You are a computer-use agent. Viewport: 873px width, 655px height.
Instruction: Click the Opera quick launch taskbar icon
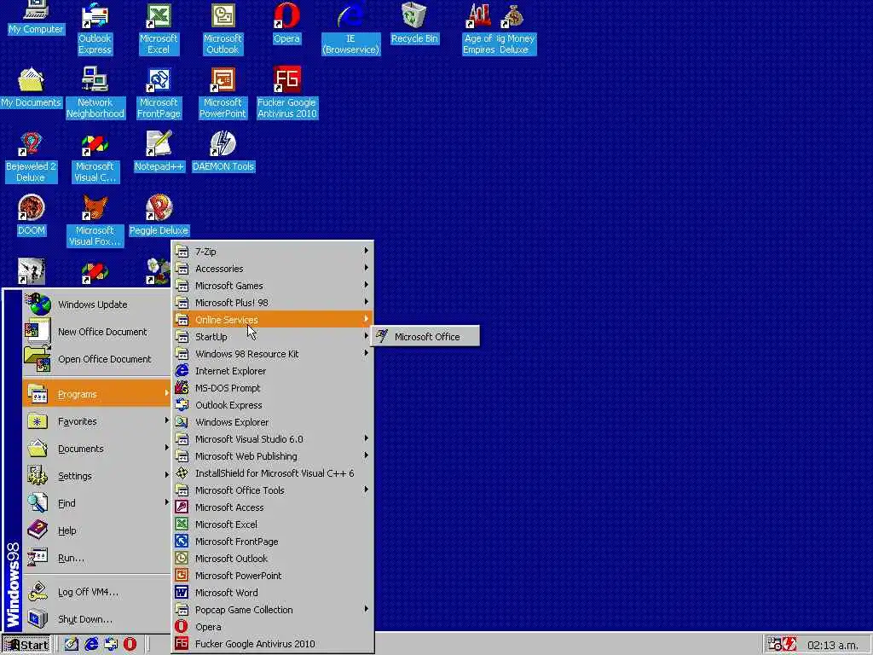(x=130, y=645)
